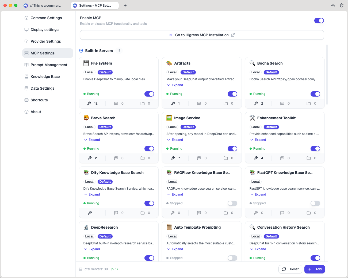Screen dimensions: 348x278
Task: Click the Built-in Servers shield icon
Action: [x=81, y=51]
